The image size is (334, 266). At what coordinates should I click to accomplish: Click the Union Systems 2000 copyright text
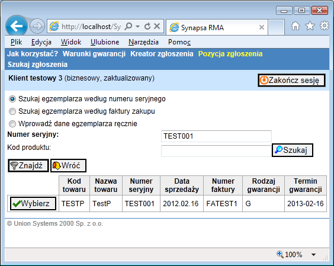[55, 223]
